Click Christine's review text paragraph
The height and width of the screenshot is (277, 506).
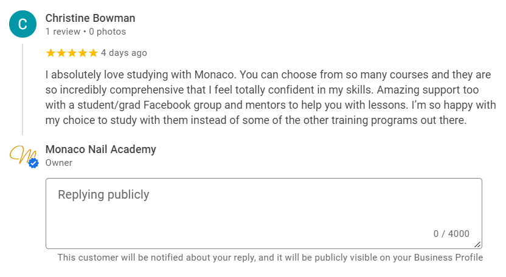point(259,97)
